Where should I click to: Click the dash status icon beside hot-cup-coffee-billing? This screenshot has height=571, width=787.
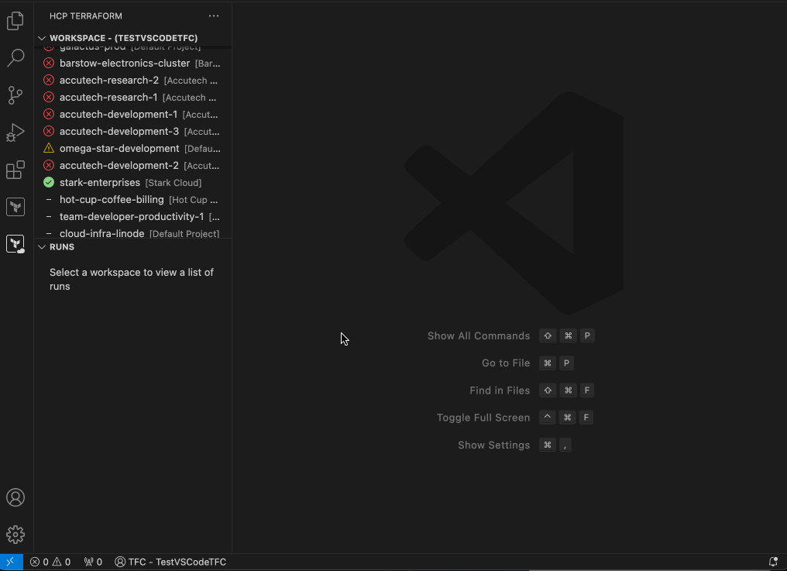(49, 199)
